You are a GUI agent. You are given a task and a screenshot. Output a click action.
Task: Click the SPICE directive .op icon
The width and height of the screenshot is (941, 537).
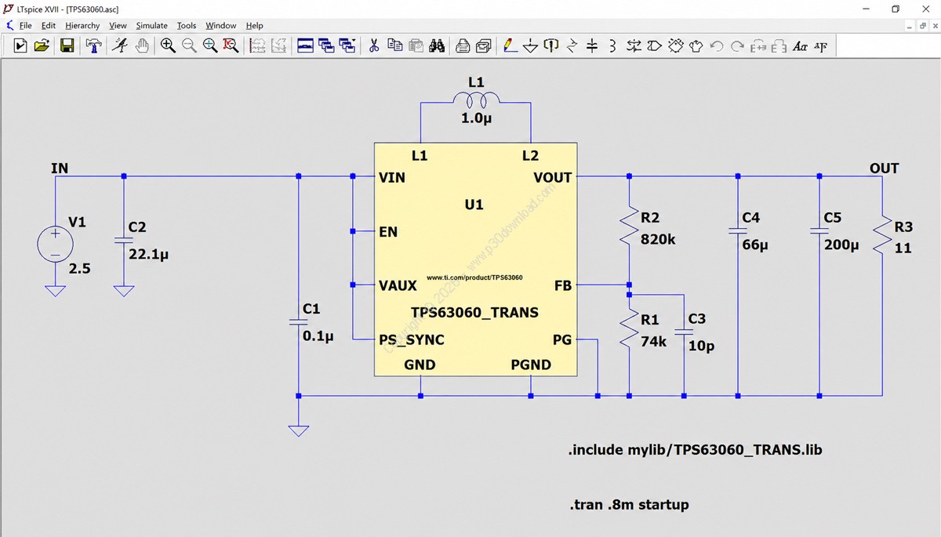(x=820, y=46)
